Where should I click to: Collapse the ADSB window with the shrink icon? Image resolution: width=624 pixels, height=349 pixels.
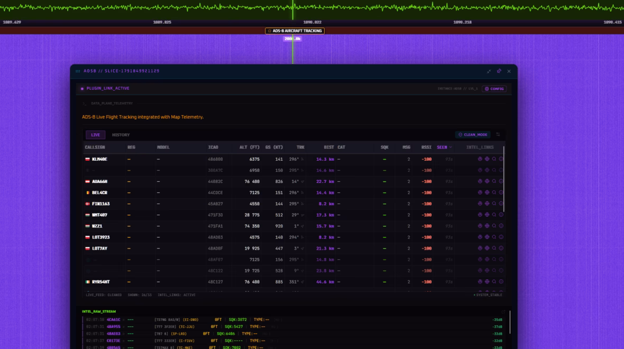point(489,71)
